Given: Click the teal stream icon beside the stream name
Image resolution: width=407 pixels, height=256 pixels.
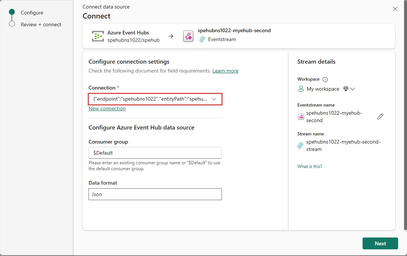Looking at the screenshot, I should [x=300, y=145].
